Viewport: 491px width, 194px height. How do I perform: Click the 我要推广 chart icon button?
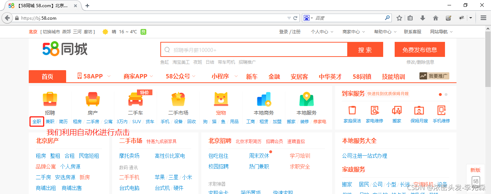pos(434,76)
